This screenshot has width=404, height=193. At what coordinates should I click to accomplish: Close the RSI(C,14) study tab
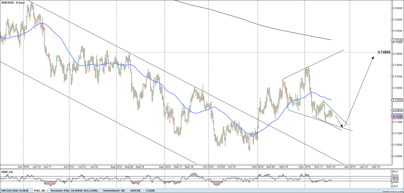pos(47,191)
